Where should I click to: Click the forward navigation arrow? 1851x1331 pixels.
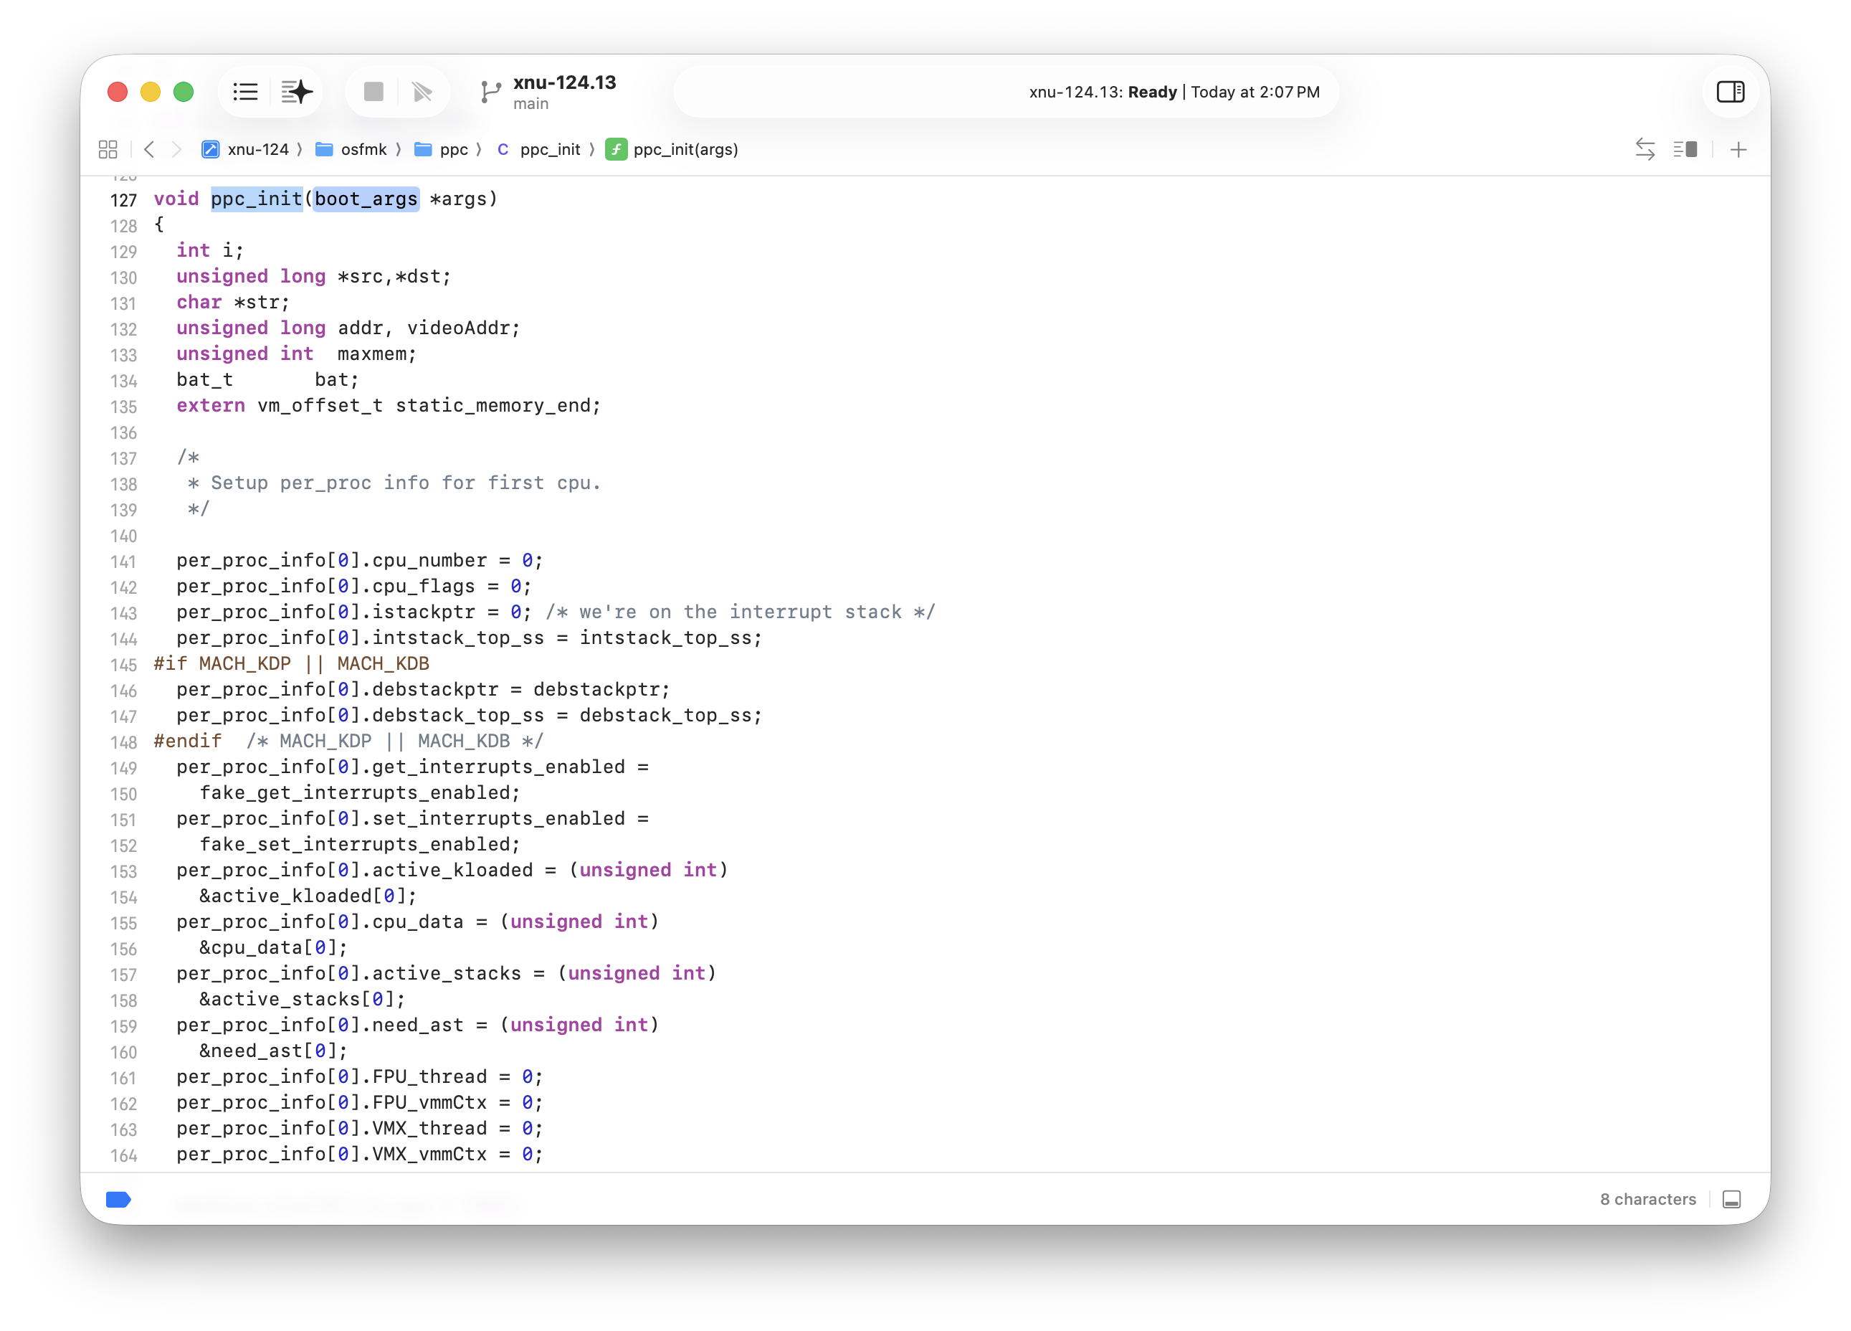(x=177, y=149)
